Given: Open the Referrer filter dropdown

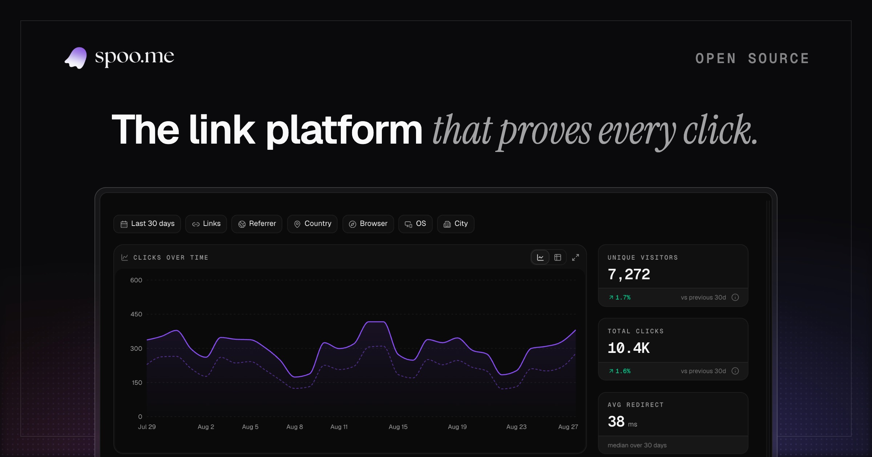Looking at the screenshot, I should (x=257, y=224).
